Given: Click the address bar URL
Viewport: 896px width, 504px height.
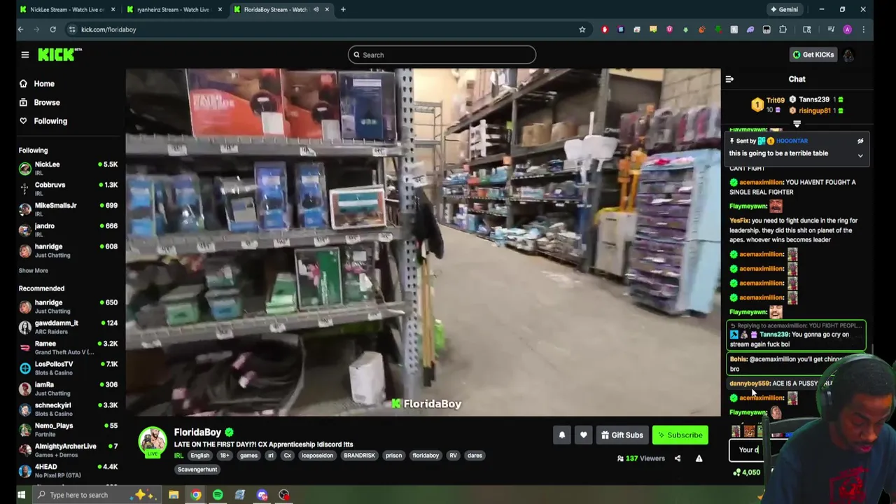Looking at the screenshot, I should [x=108, y=29].
